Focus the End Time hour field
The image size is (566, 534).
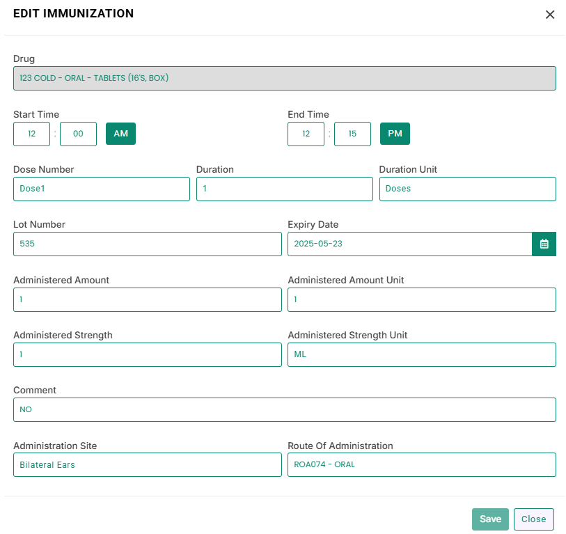tap(306, 134)
